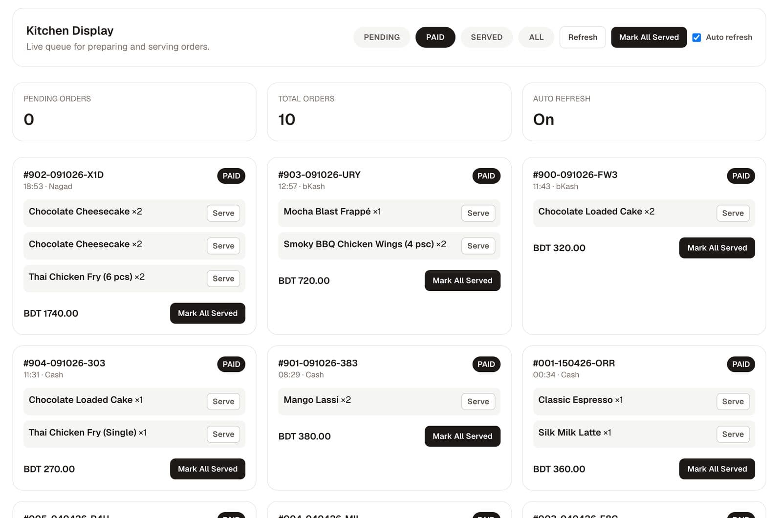The width and height of the screenshot is (782, 518).
Task: Serve Smoky BBQ Chicken Wings item
Action: tap(478, 246)
